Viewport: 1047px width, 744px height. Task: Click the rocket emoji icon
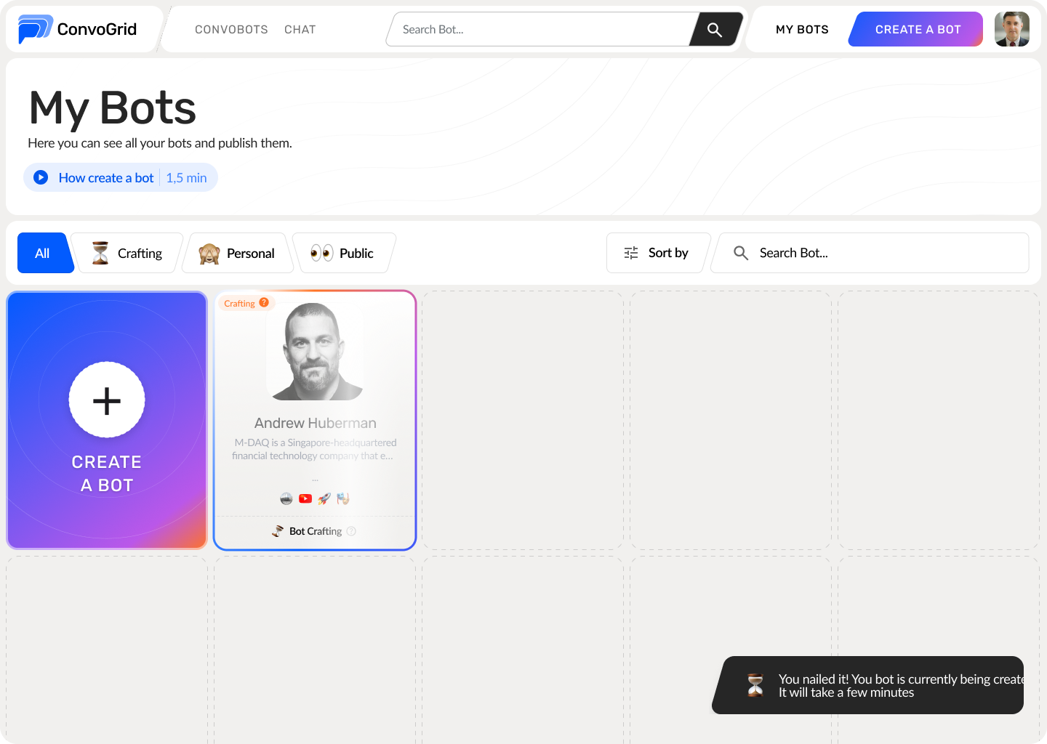pyautogui.click(x=324, y=498)
